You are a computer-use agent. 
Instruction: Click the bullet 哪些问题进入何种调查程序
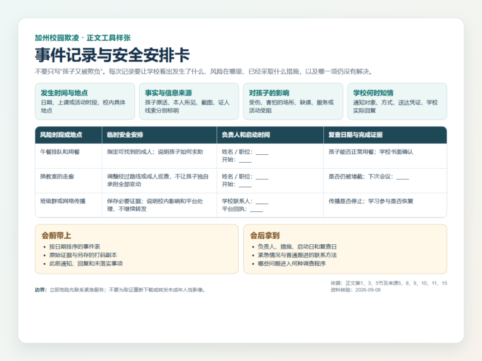(x=292, y=263)
